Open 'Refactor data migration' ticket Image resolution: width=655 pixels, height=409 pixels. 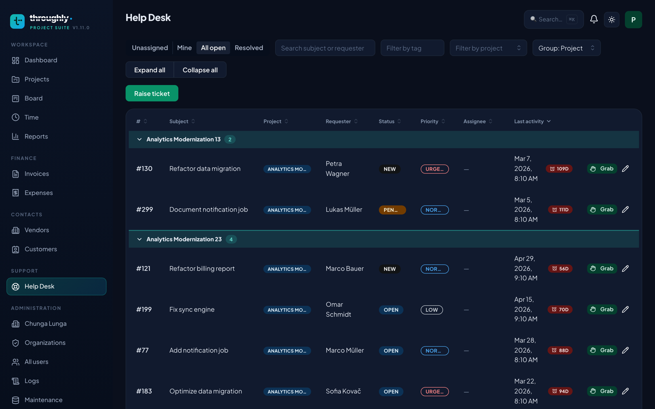tap(205, 169)
